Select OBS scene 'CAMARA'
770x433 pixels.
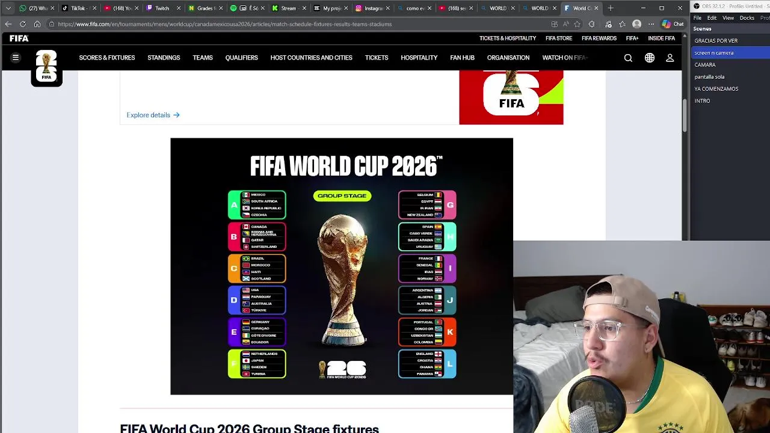click(x=730, y=65)
